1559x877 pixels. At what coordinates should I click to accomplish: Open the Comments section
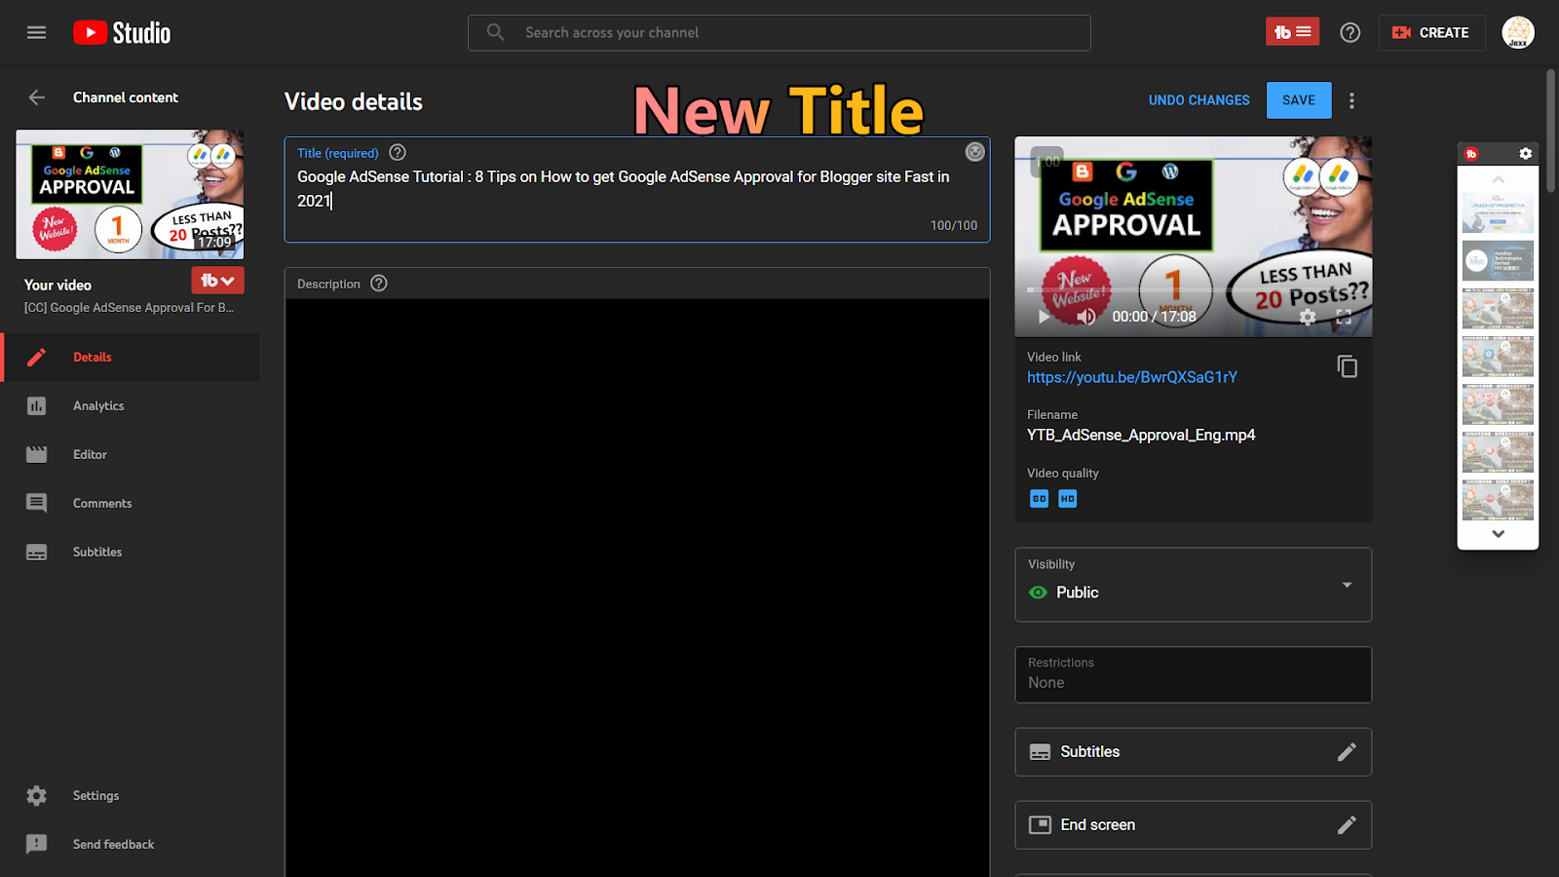[x=132, y=504]
